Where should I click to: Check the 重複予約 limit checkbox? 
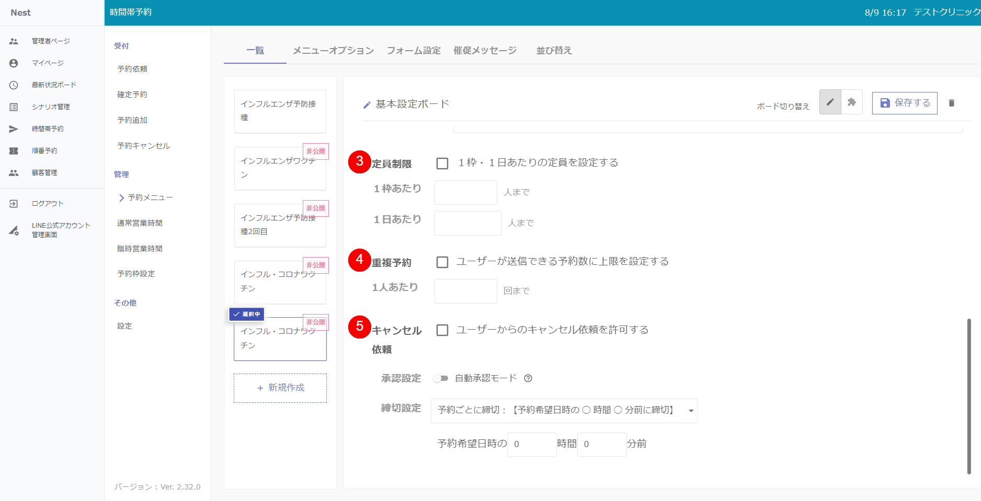point(442,262)
